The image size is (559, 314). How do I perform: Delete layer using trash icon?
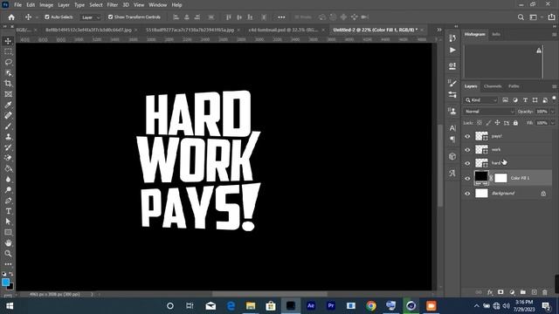pos(545,292)
